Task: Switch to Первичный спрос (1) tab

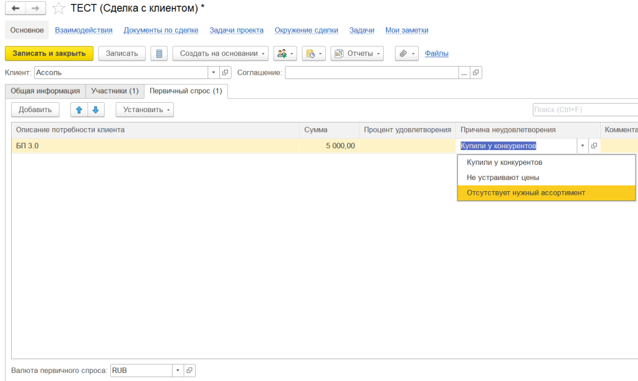Action: click(x=186, y=91)
